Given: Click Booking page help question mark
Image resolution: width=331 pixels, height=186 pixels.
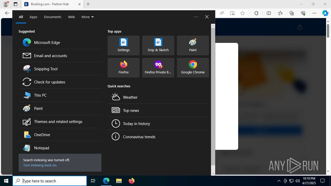Looking at the screenshot, I should click(x=300, y=27).
